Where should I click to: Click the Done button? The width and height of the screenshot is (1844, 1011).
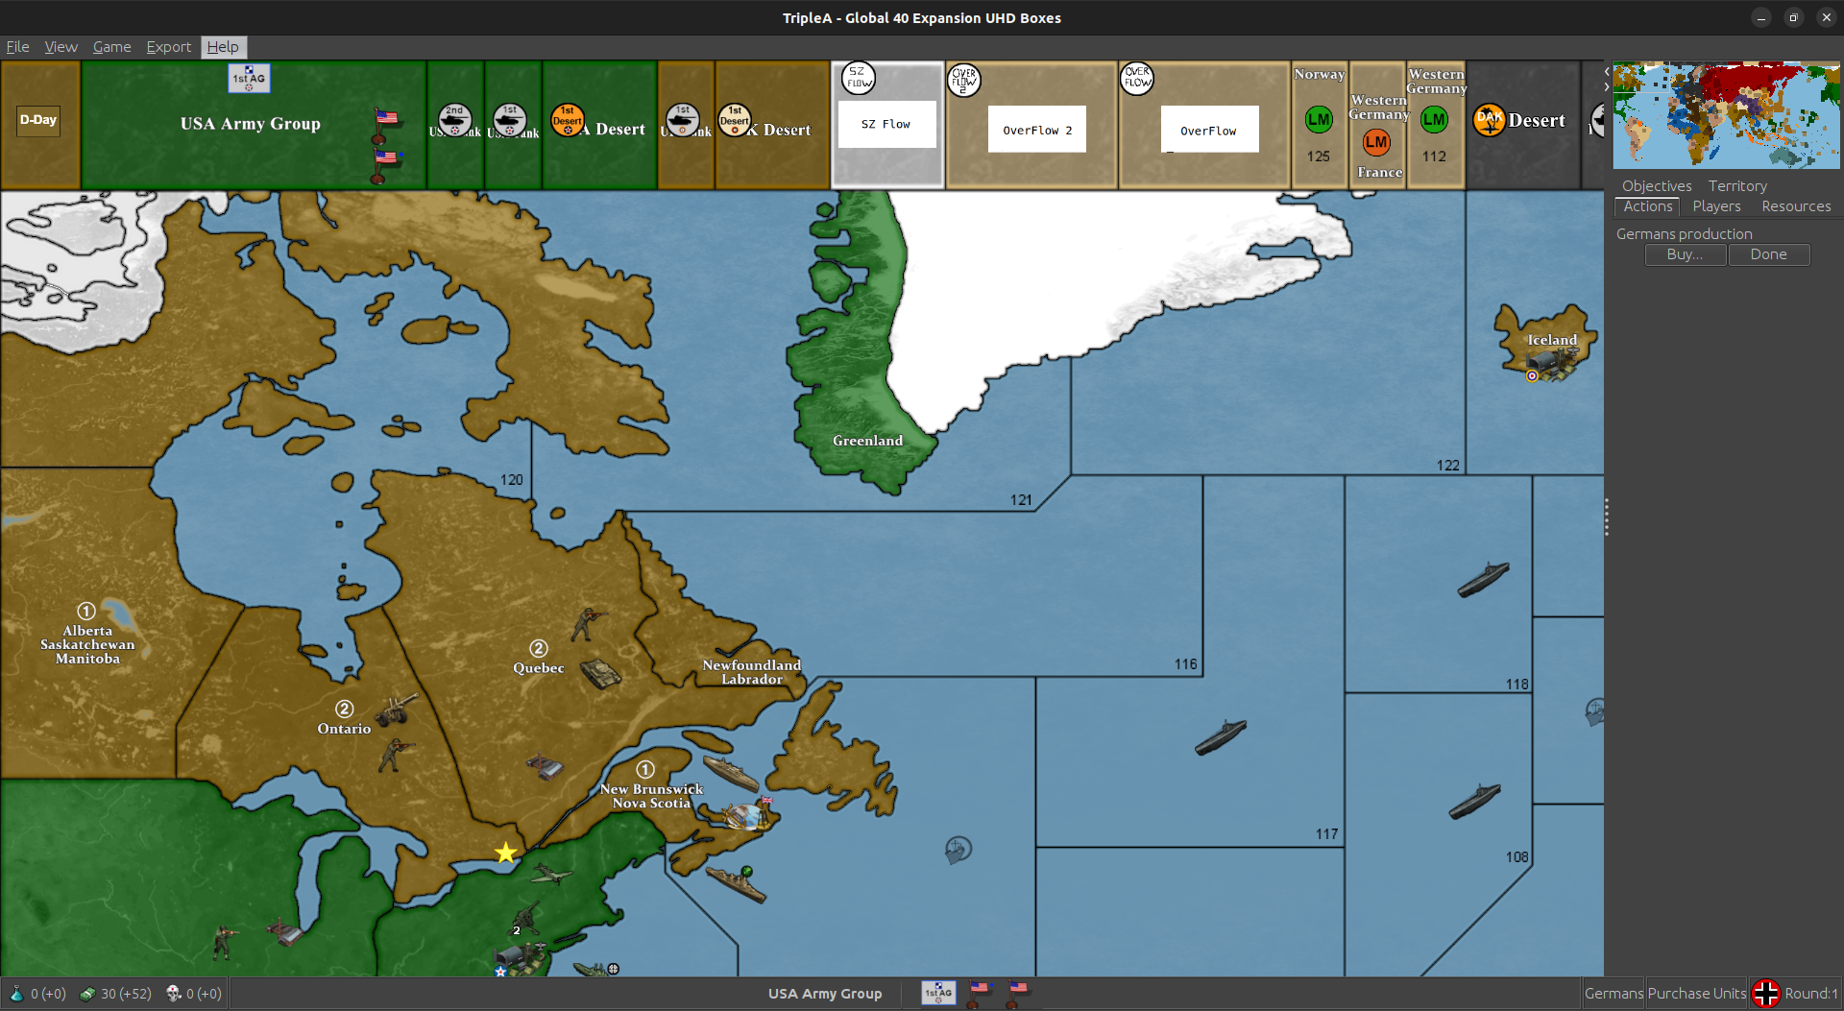pyautogui.click(x=1768, y=254)
